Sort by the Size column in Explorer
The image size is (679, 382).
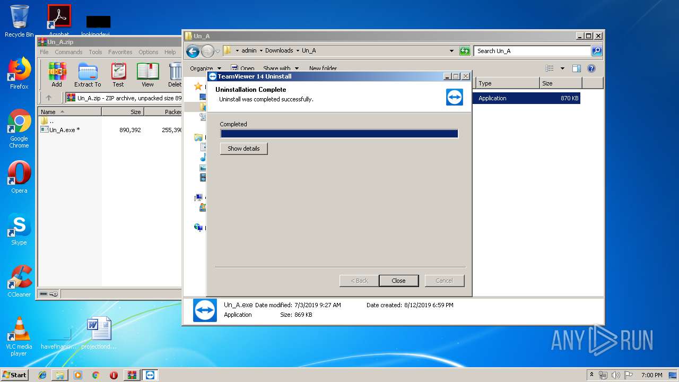pos(561,83)
